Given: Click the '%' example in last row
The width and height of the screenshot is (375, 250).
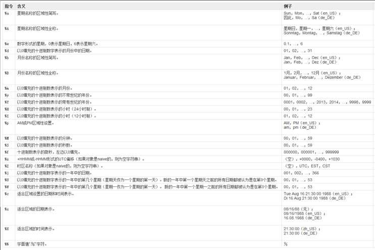Looking at the screenshot, I should pyautogui.click(x=286, y=244).
